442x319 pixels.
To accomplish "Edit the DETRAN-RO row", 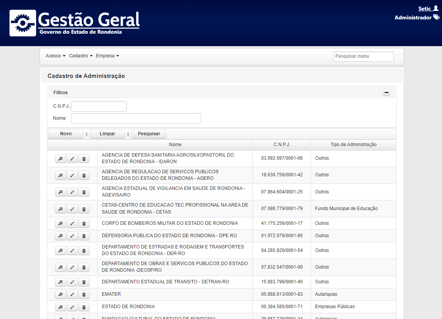I will click(x=72, y=282).
